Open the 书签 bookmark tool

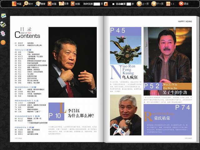17,4
